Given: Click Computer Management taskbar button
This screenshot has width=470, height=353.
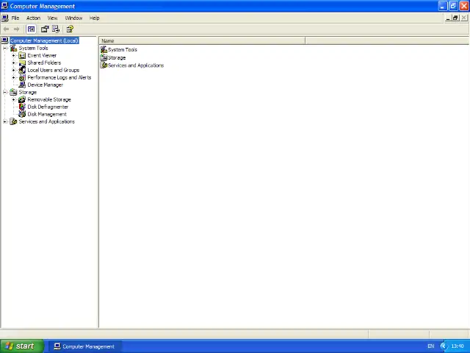Looking at the screenshot, I should pos(84,346).
